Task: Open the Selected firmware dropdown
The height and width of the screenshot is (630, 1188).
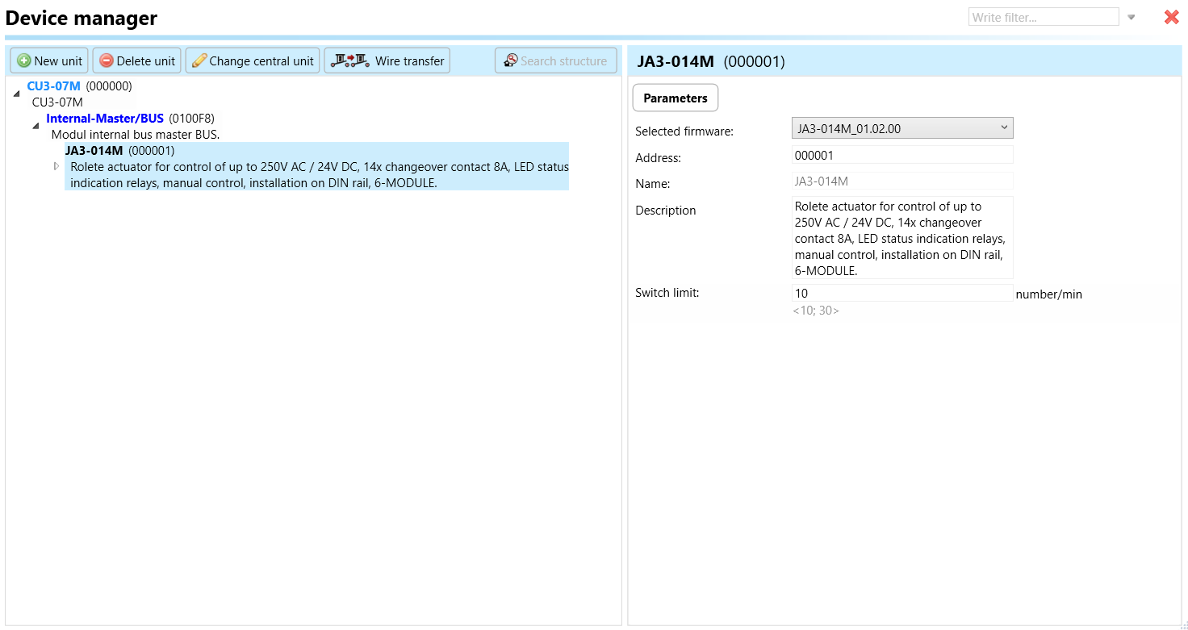Action: coord(901,128)
